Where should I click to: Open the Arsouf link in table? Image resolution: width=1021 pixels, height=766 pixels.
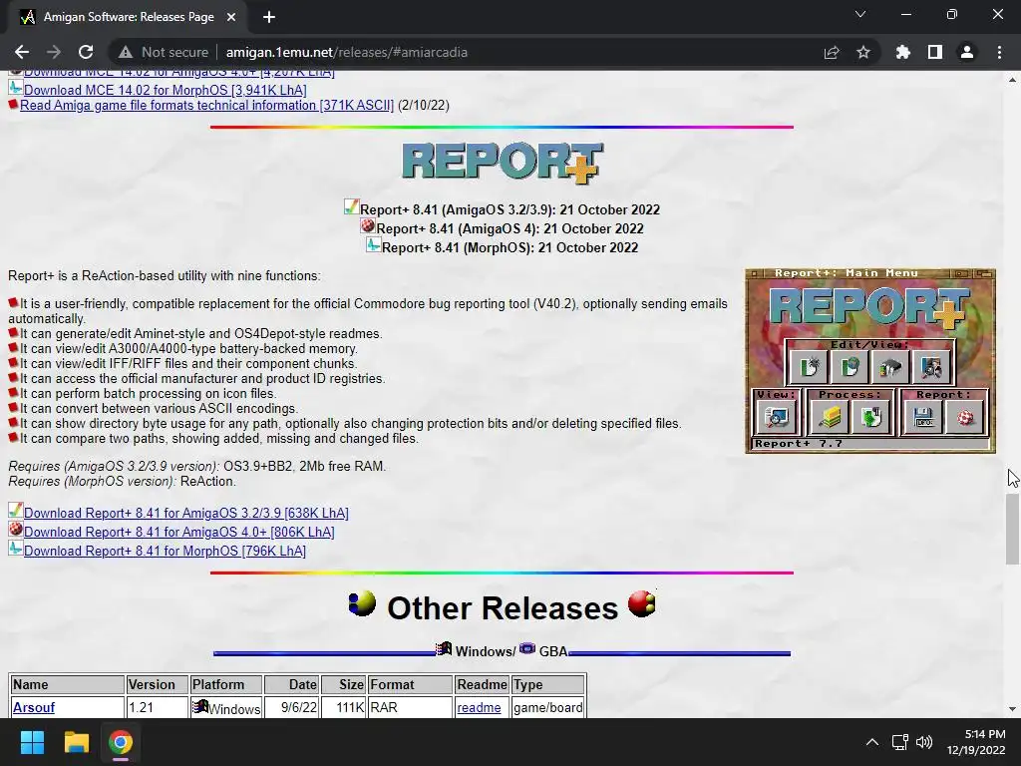34,707
